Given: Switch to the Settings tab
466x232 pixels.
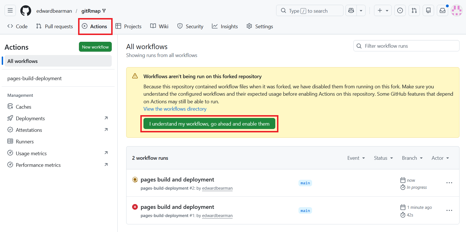Looking at the screenshot, I should tap(260, 26).
